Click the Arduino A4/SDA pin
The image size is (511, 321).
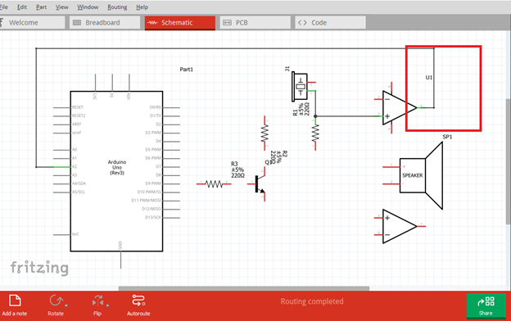coord(62,183)
